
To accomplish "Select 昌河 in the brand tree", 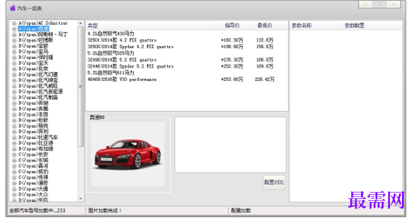I will click(x=33, y=166).
